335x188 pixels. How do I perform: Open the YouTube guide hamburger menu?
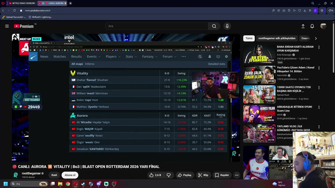coord(7,26)
